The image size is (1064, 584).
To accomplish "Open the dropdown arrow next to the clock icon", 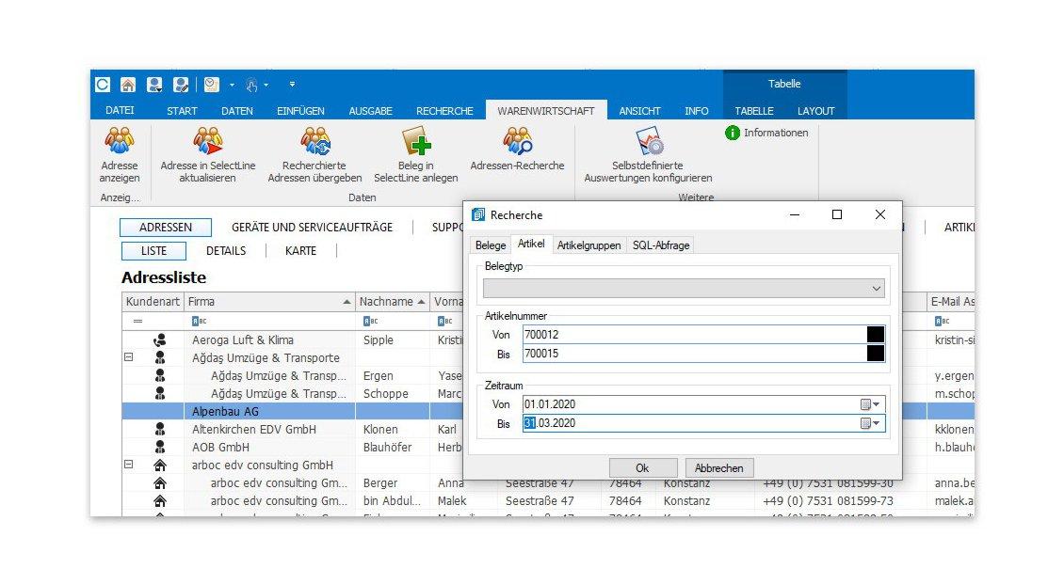I will (x=232, y=85).
